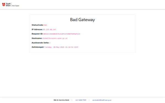The image size is (165, 103).
Task: Click the slash value after Auslösende Seite
Action: (x=50, y=43)
